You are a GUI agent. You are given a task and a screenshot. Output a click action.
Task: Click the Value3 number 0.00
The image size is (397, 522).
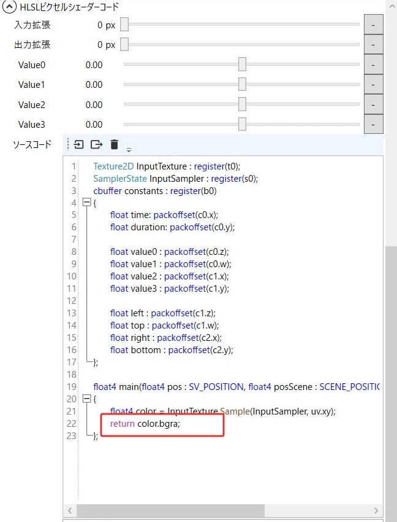click(x=94, y=125)
